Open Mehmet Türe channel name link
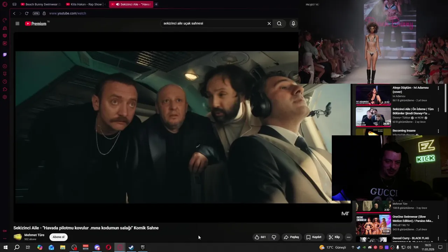Image resolution: width=448 pixels, height=252 pixels. (x=34, y=235)
